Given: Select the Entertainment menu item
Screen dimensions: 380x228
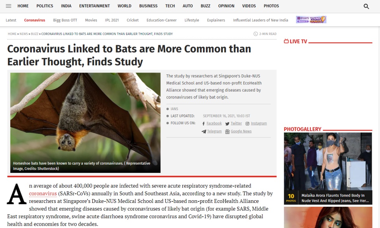Looking at the screenshot, I should pyautogui.click(x=94, y=6).
